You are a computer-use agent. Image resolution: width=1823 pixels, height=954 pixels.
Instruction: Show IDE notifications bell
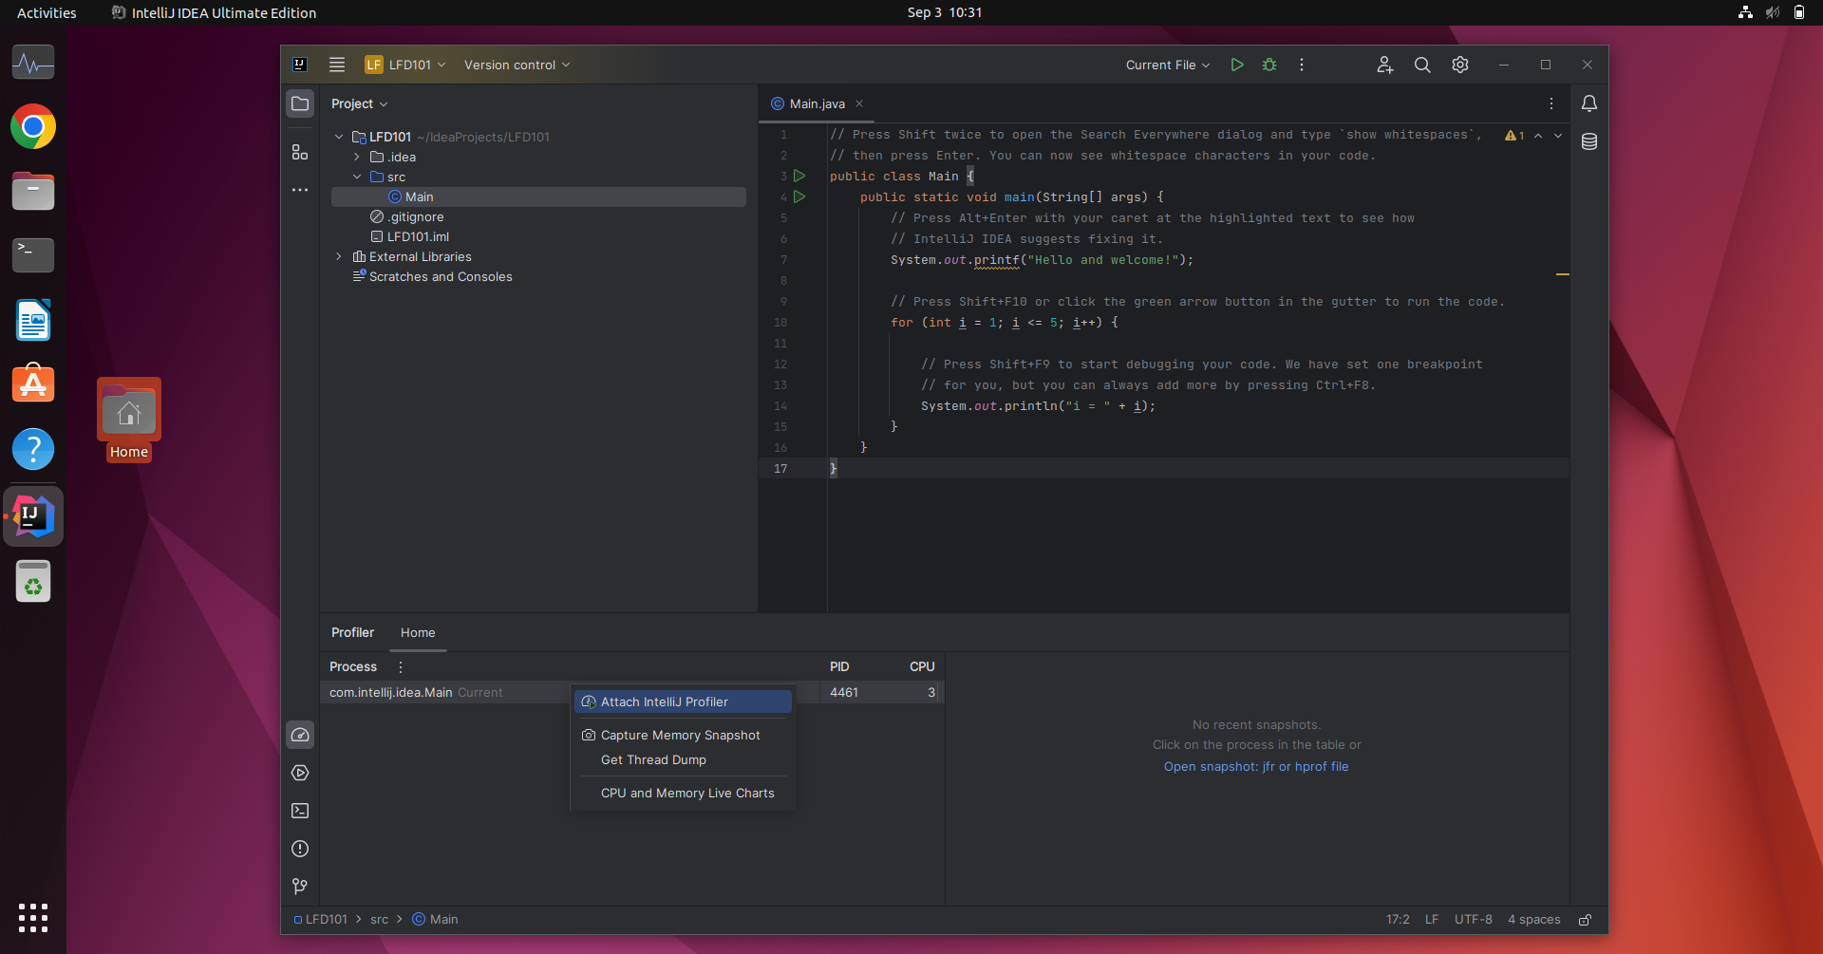click(1589, 103)
